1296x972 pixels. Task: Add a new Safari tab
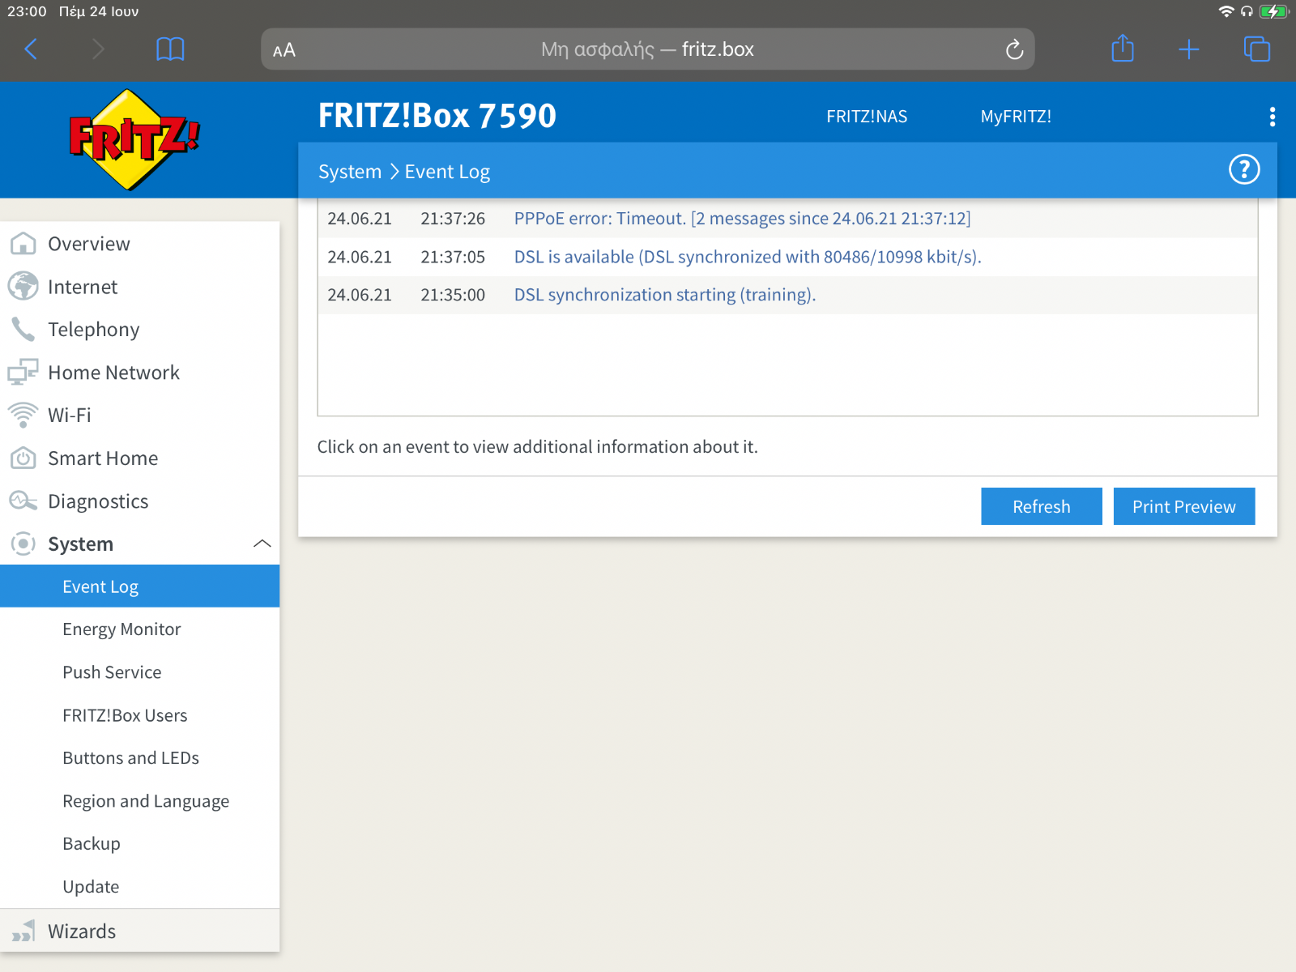click(x=1188, y=49)
